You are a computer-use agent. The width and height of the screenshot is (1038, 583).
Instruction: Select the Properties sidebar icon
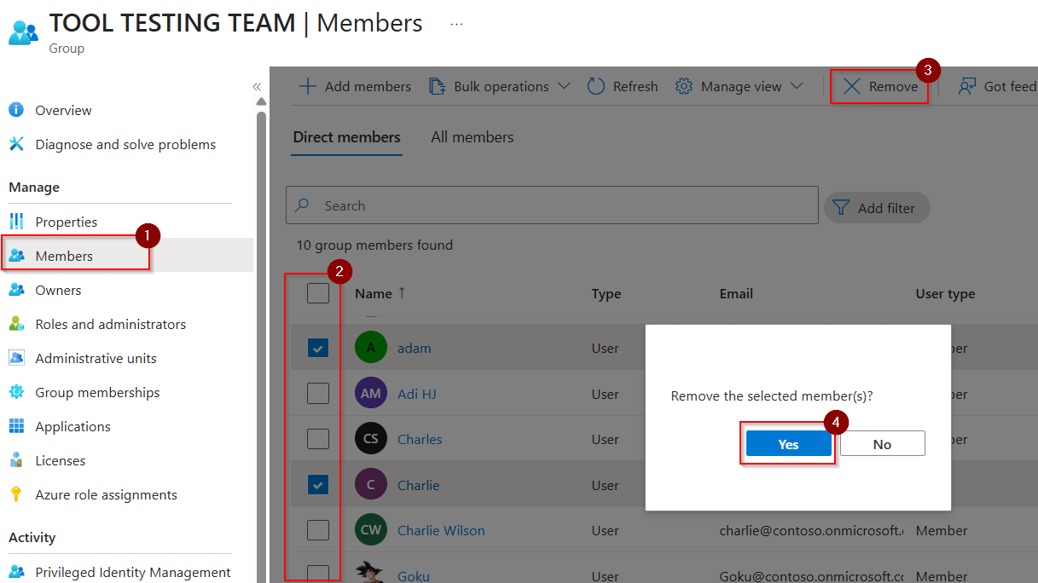(17, 221)
